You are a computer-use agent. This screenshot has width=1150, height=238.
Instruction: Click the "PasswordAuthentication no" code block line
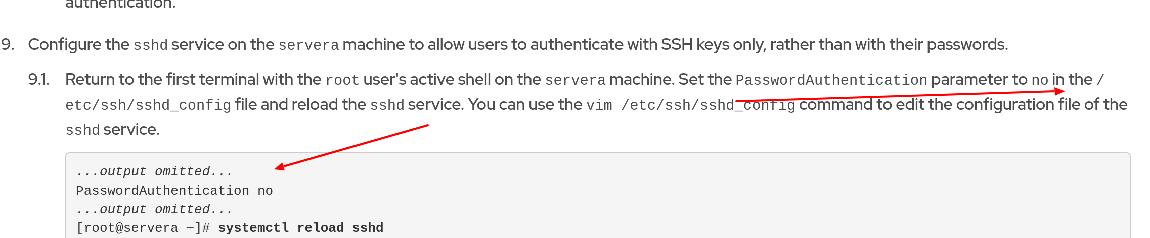pos(174,191)
